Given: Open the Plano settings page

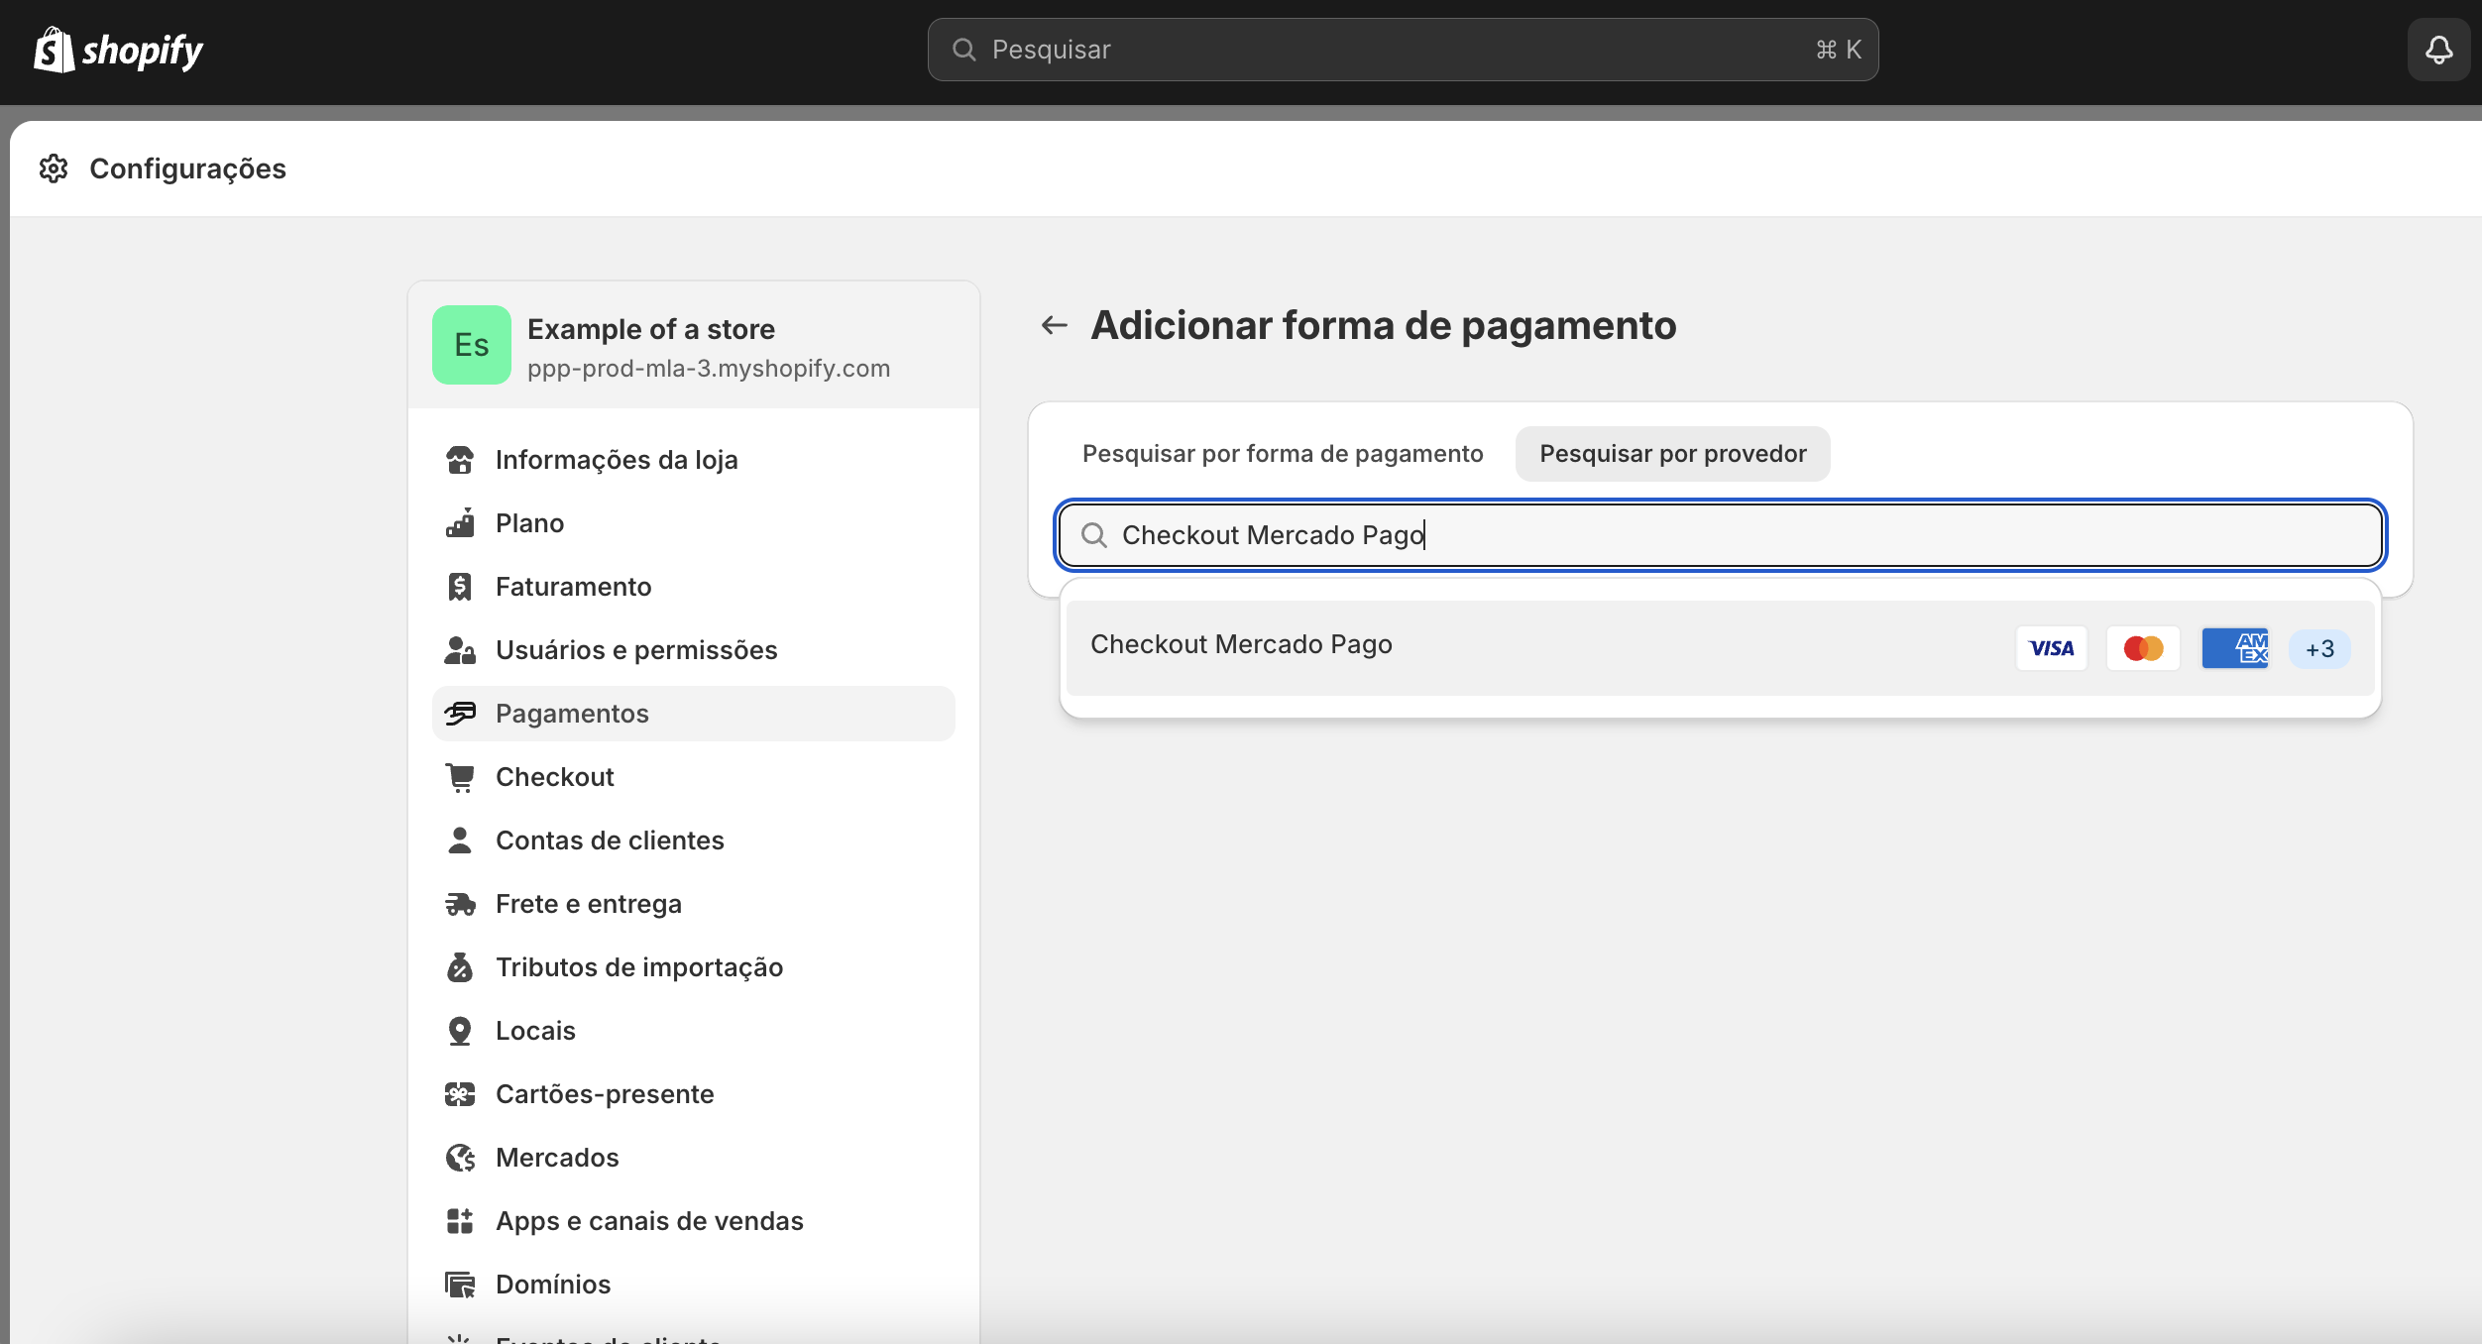Looking at the screenshot, I should (694, 523).
